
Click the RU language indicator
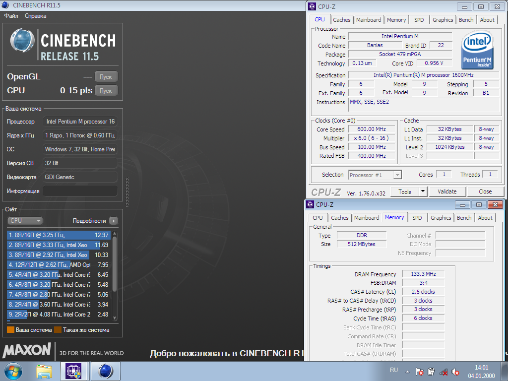click(x=393, y=370)
